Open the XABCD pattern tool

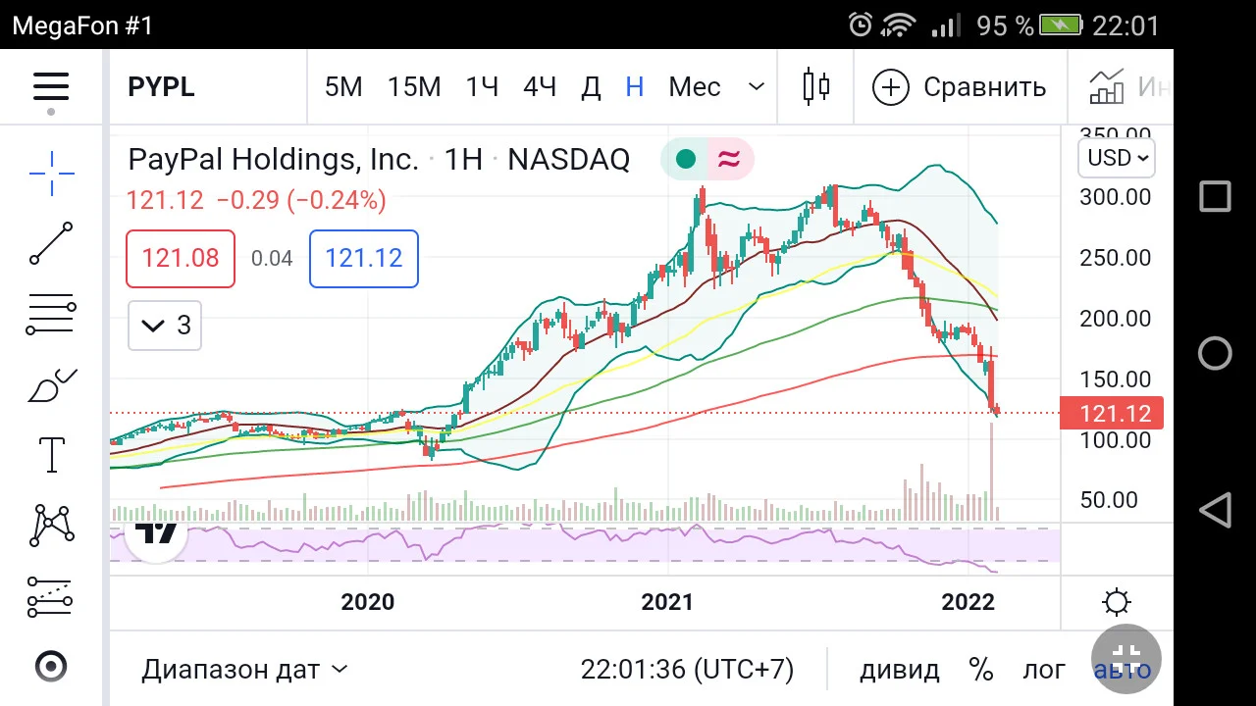tap(51, 526)
